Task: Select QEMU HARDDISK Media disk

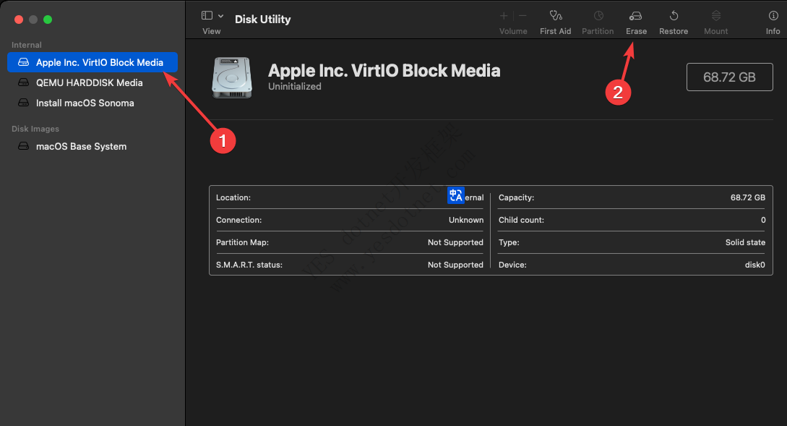Action: (x=89, y=83)
